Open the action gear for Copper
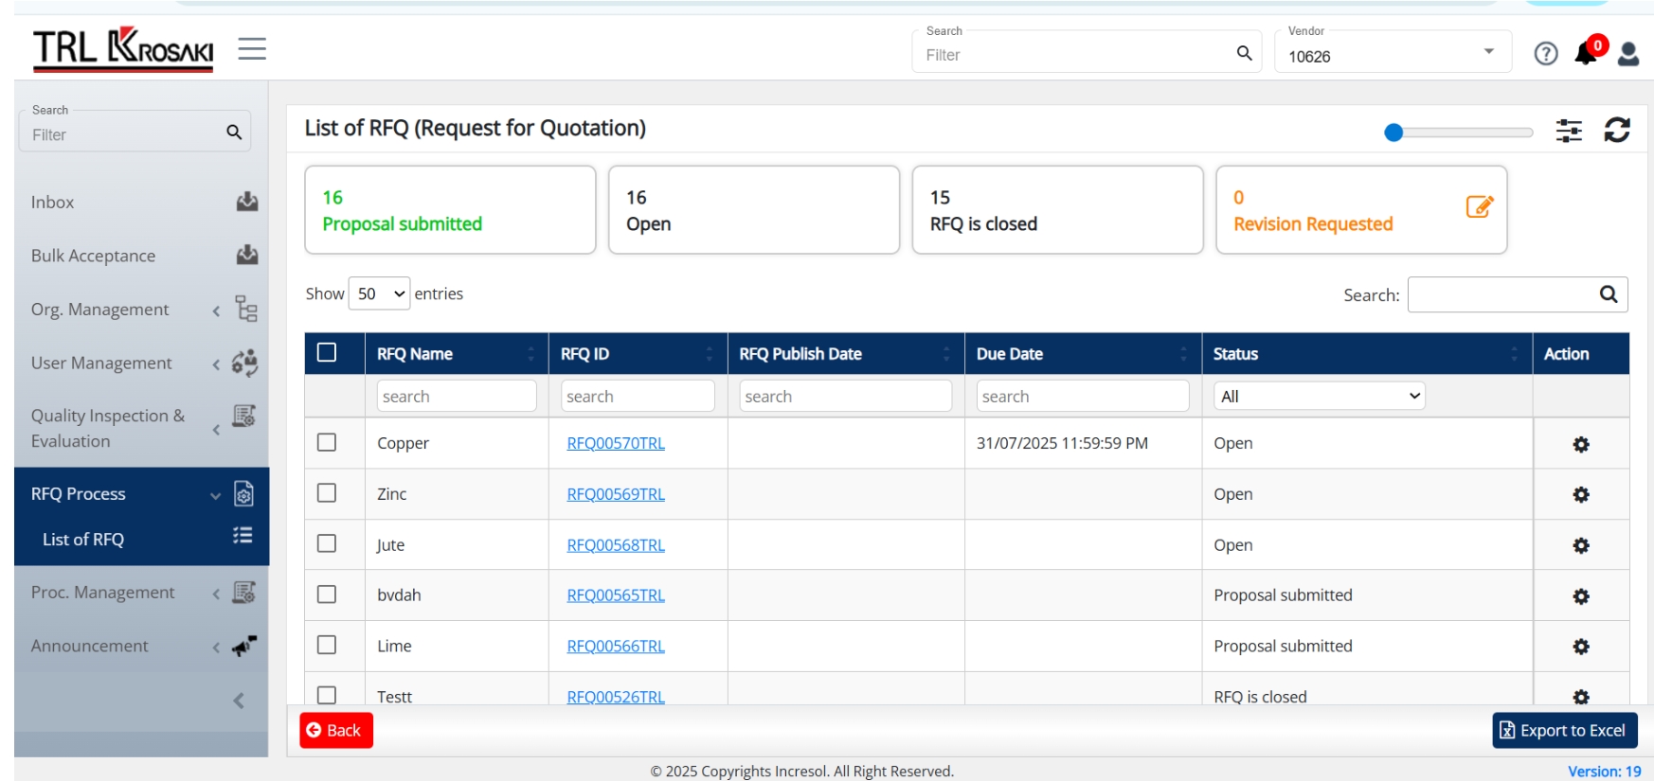Screen dimensions: 1654x781 [1581, 444]
